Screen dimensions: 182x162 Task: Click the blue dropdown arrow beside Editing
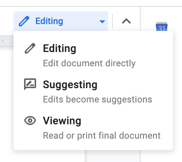coord(102,21)
